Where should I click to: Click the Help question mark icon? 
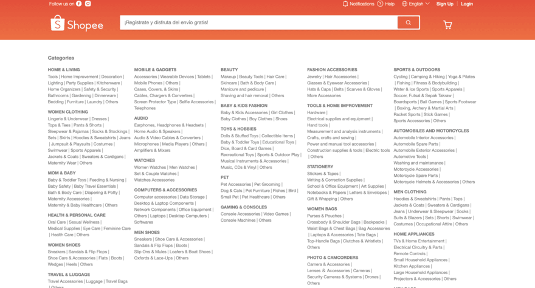pyautogui.click(x=380, y=4)
